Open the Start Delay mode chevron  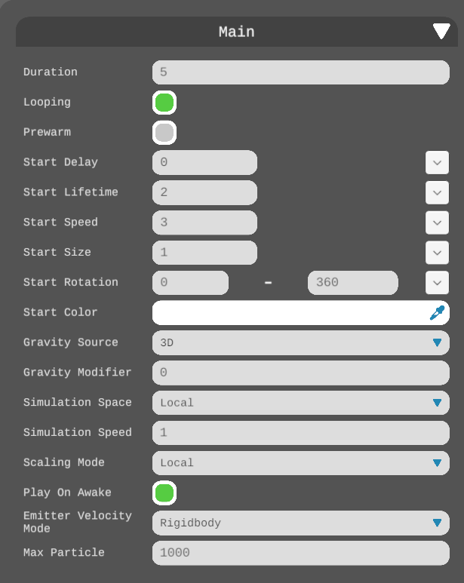[437, 162]
